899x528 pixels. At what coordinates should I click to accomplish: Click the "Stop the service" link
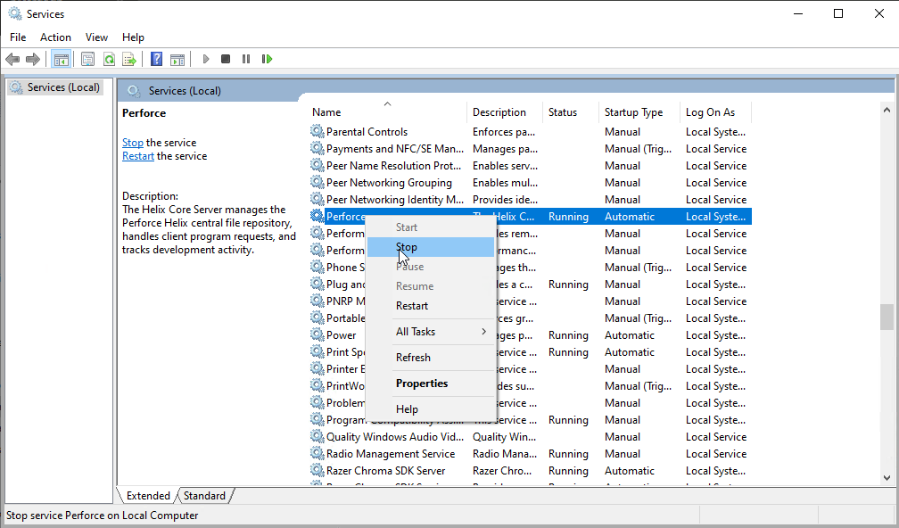(x=132, y=142)
